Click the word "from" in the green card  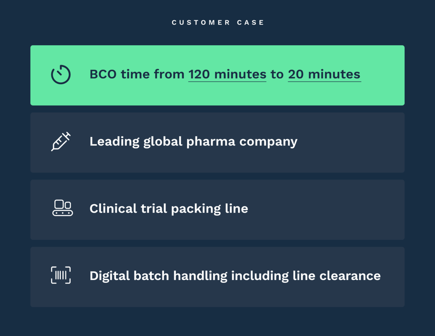(x=169, y=75)
